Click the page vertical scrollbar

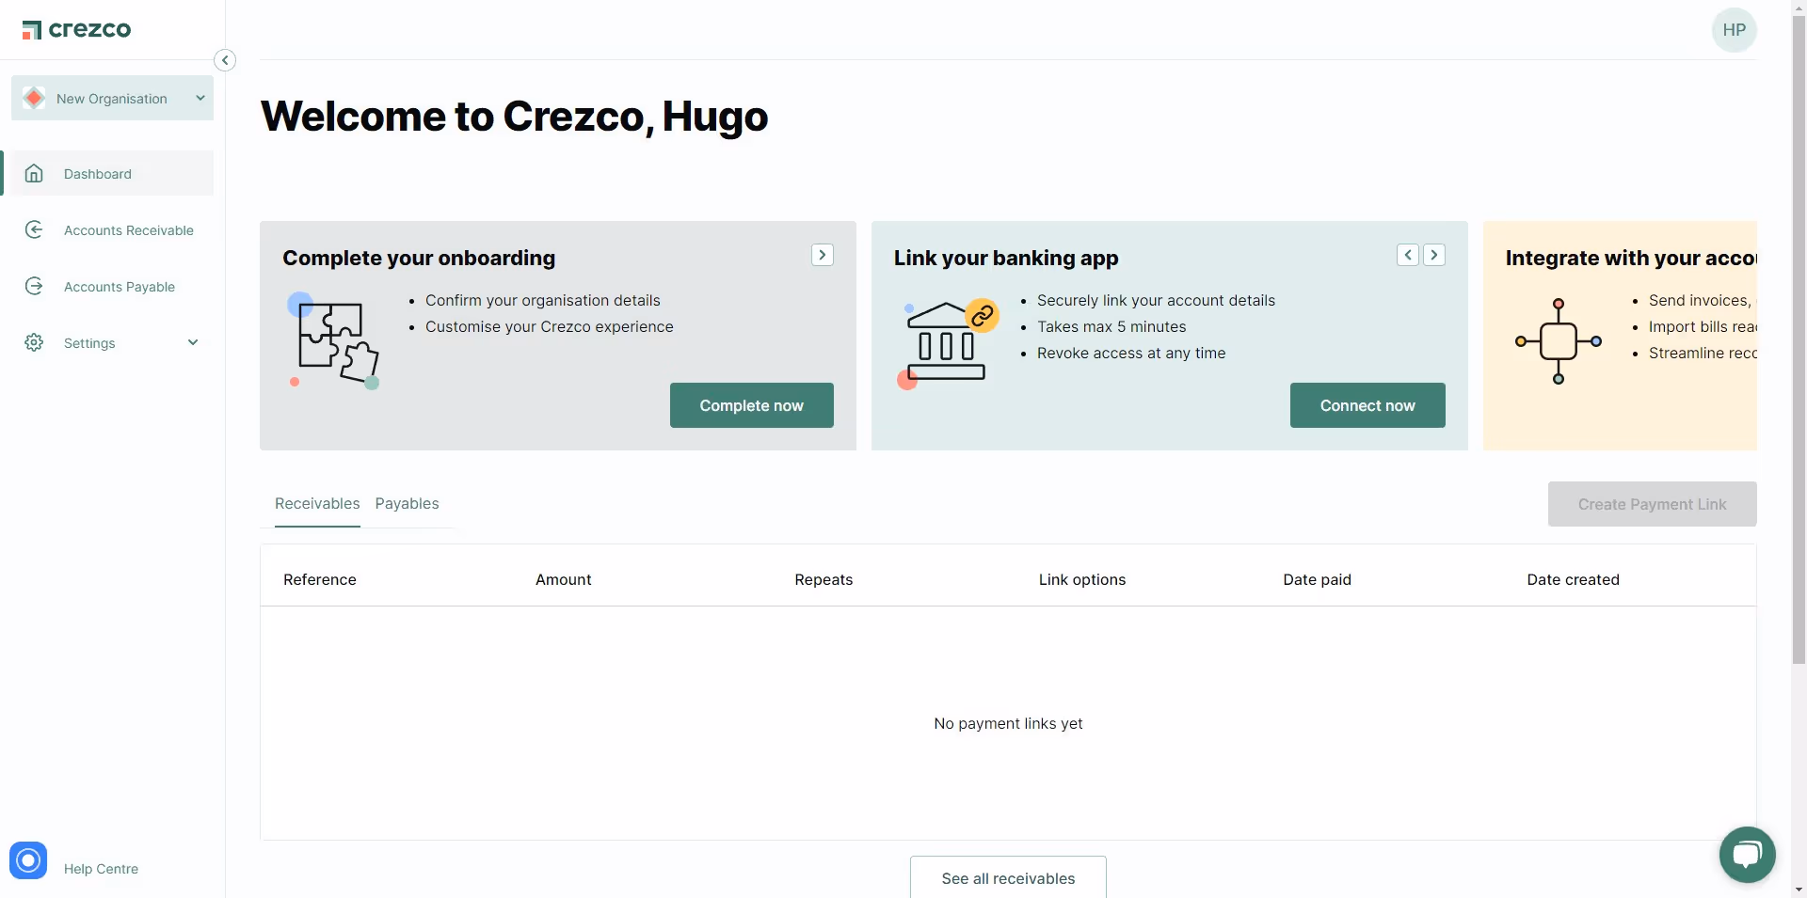[1799, 339]
